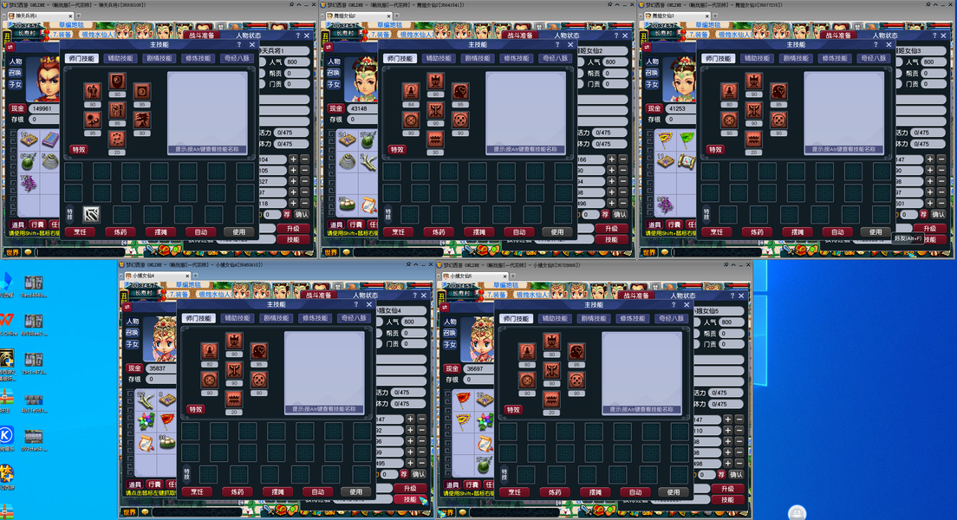Click the plus beside 495 in 小姨女仙4
This screenshot has height=520, width=957.
click(x=410, y=463)
